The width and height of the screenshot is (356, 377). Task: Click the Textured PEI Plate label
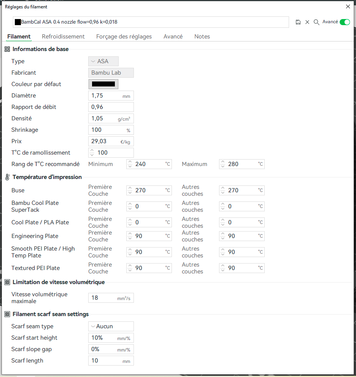[35, 268]
